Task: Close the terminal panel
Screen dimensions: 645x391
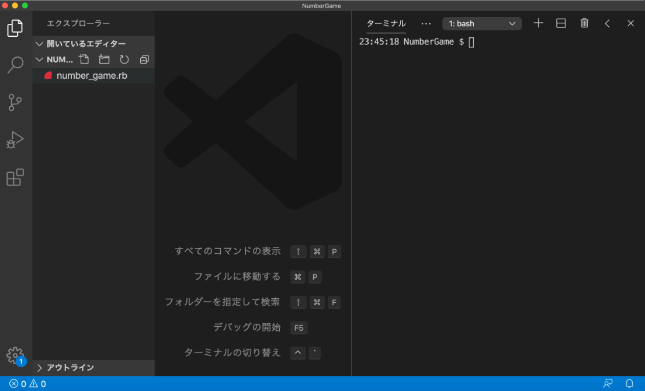Action: click(x=630, y=23)
